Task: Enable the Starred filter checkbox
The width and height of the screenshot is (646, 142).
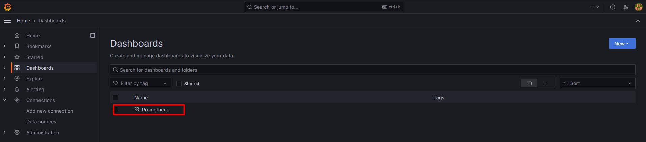Action: [179, 84]
